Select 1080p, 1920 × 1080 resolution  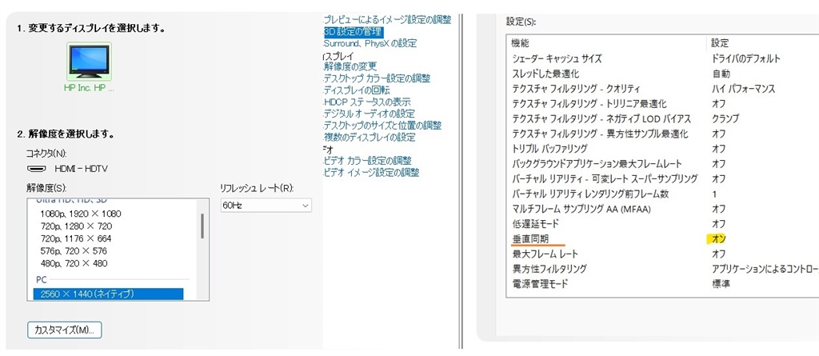click(81, 214)
